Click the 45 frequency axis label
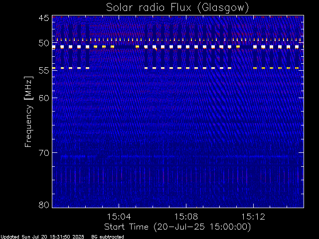The height and width of the screenshot is (239, 319). (44, 18)
